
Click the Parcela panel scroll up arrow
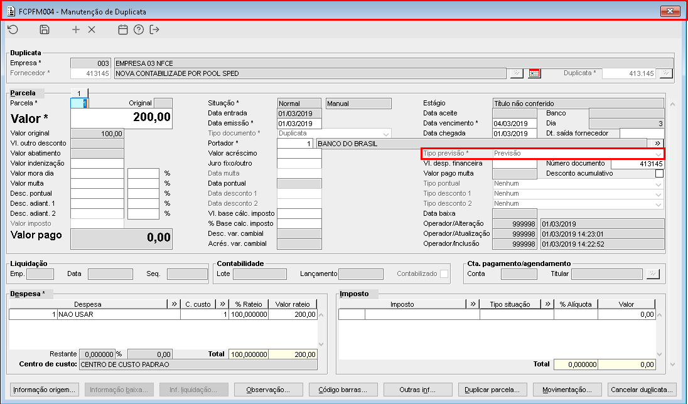click(x=672, y=104)
